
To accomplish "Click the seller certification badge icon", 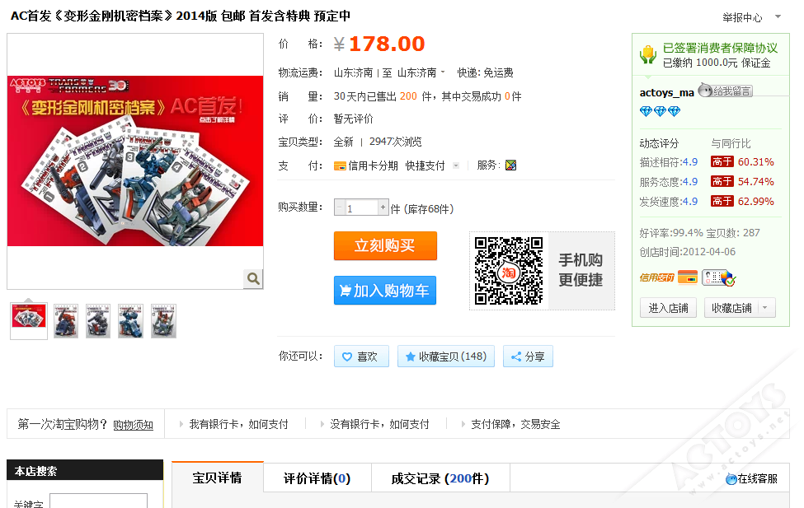I will point(718,277).
